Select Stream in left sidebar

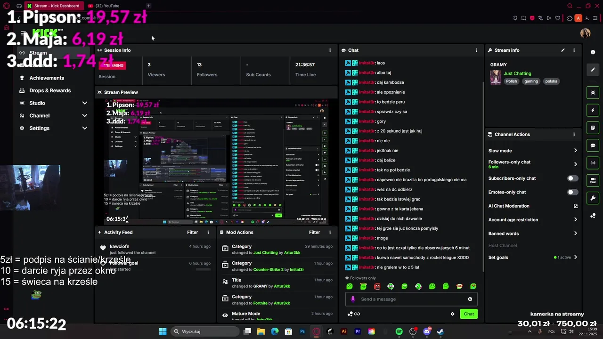coord(54,53)
